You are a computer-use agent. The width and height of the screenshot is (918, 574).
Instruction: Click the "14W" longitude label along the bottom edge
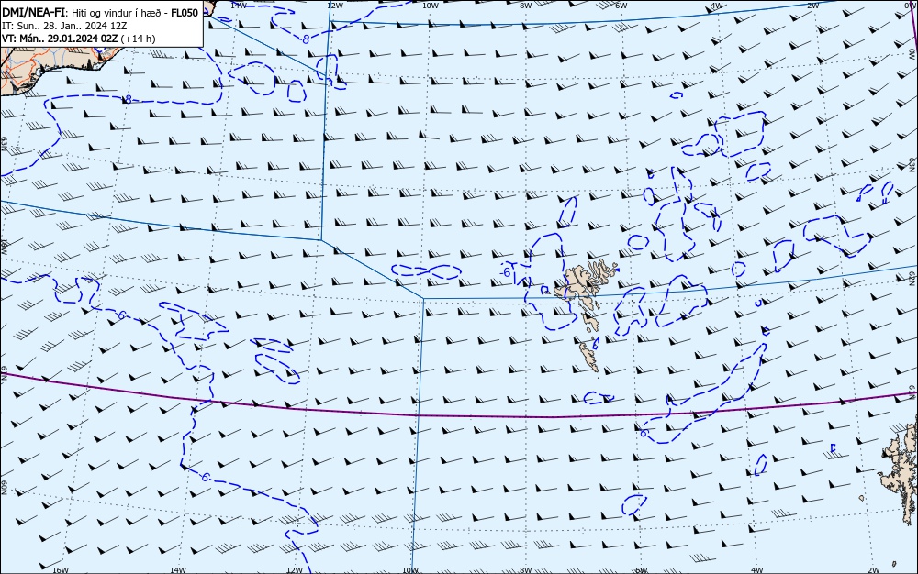click(178, 570)
